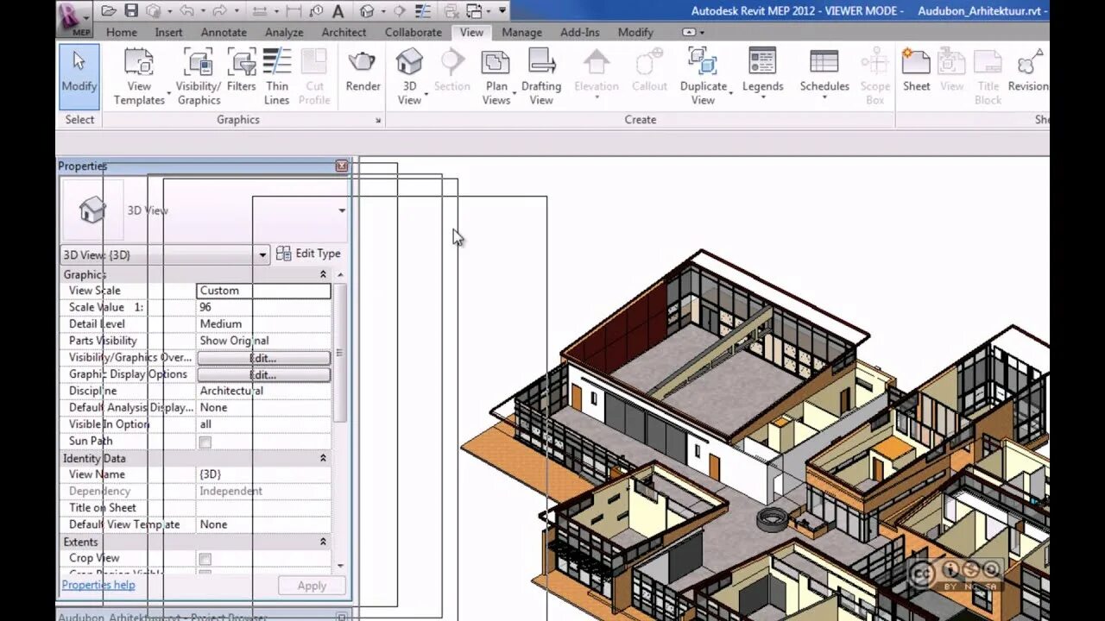The image size is (1105, 621).
Task: Click the Visible In Option value 'all'
Action: (263, 424)
